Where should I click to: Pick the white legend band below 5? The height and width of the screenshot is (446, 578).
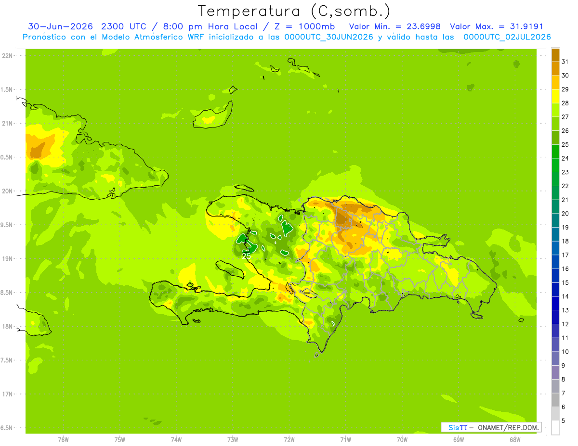tap(555, 428)
